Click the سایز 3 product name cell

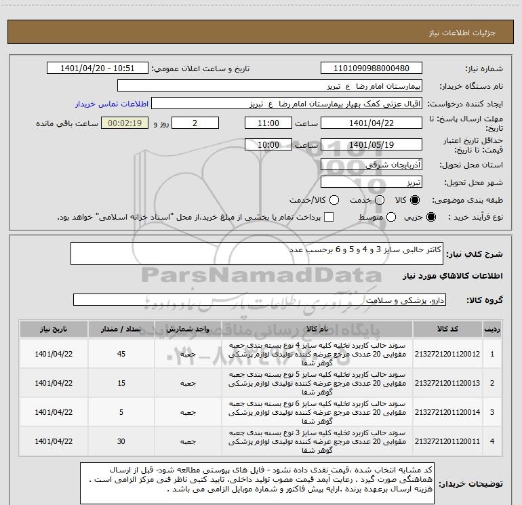[x=317, y=441]
